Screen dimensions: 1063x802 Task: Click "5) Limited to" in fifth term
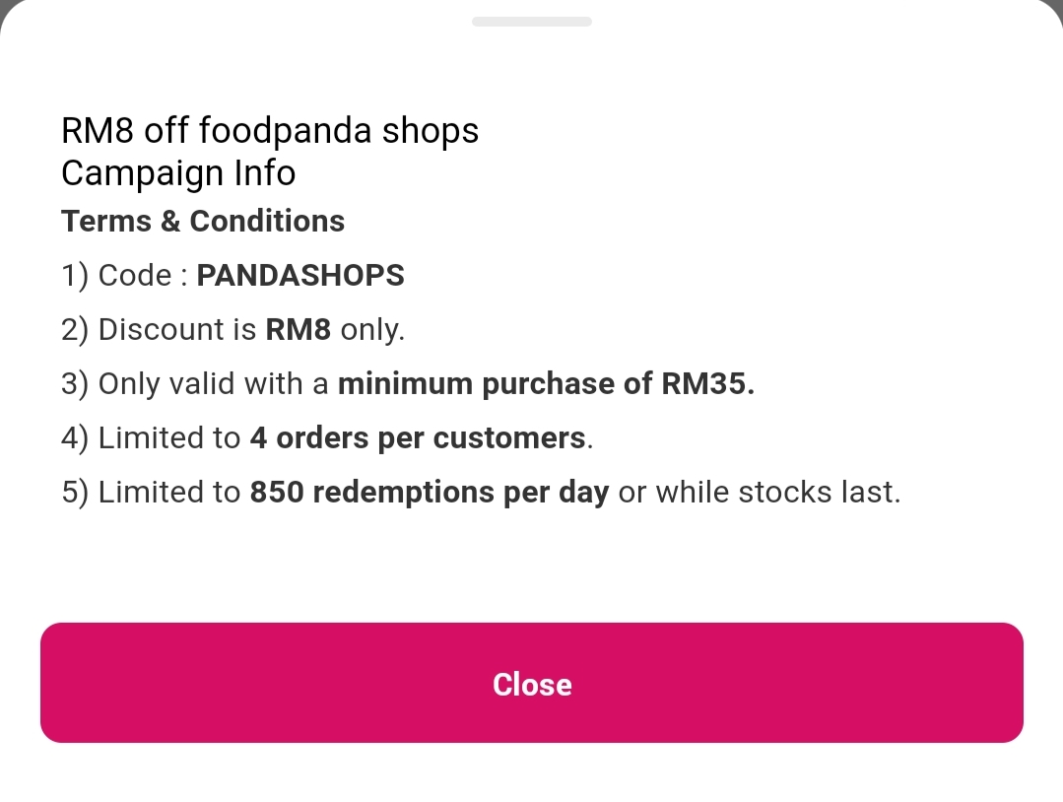click(151, 493)
